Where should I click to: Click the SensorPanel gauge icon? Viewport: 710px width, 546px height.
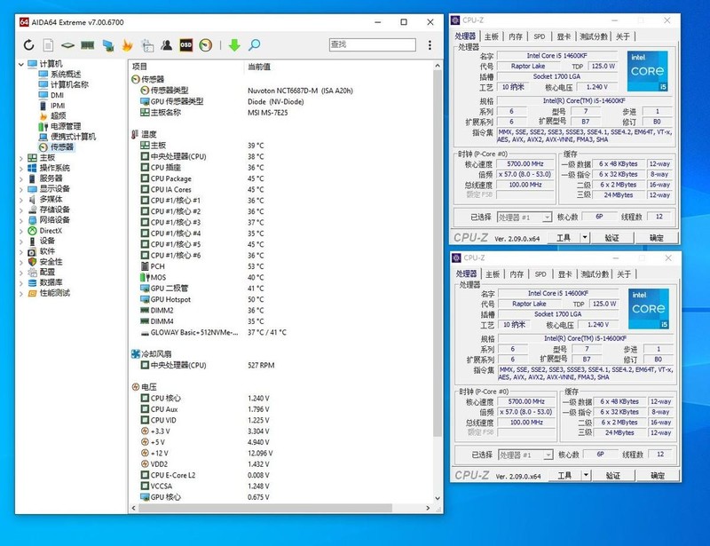pos(206,44)
